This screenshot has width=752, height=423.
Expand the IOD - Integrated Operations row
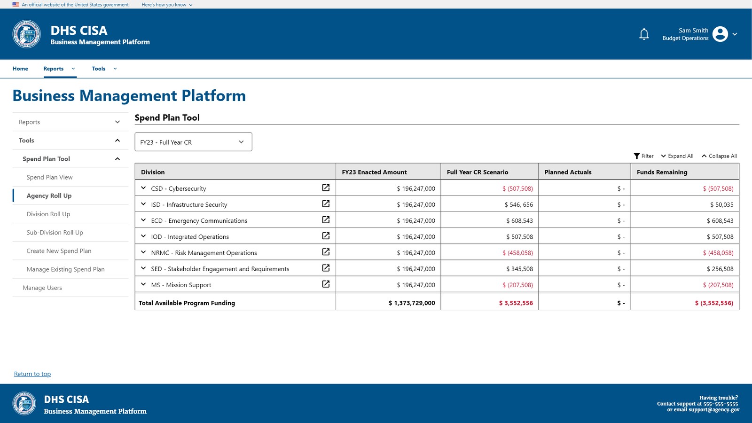143,236
